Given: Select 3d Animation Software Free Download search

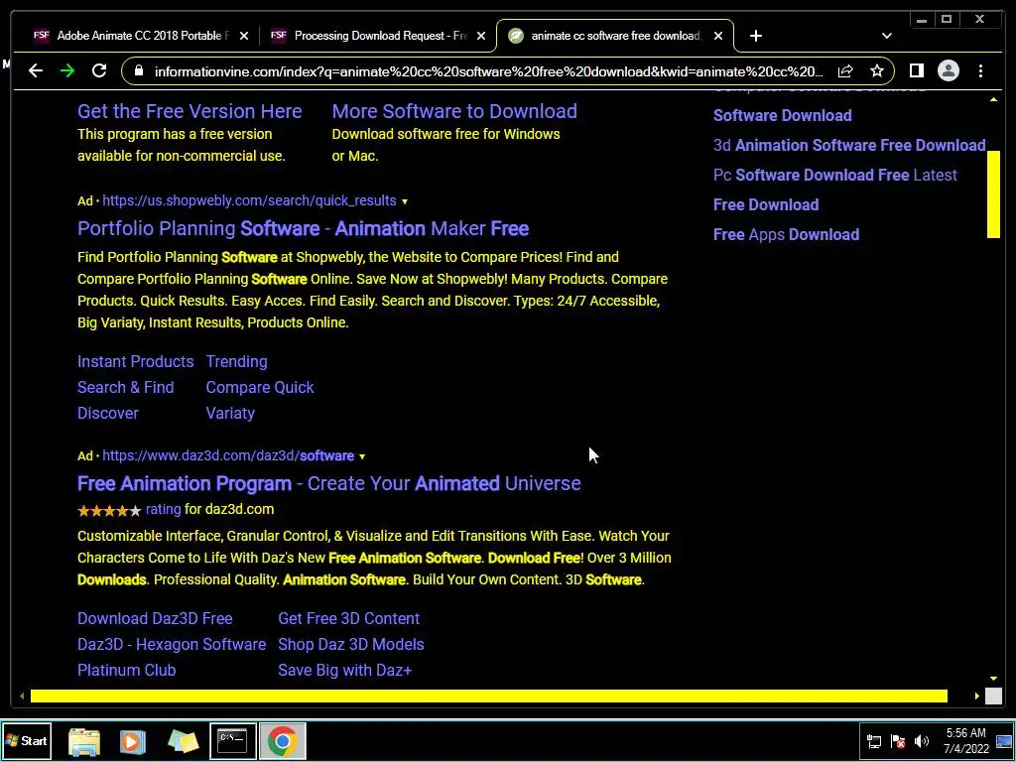Looking at the screenshot, I should pos(849,145).
